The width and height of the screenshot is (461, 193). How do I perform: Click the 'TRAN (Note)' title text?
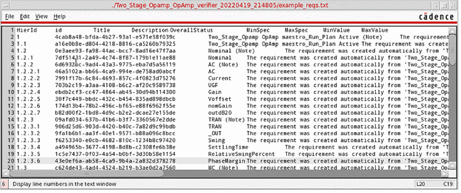coord(226,120)
